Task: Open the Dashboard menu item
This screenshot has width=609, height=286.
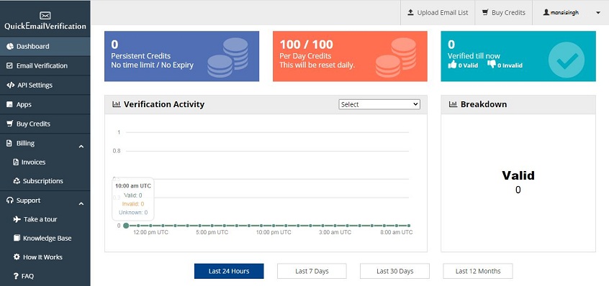Action: [x=45, y=47]
